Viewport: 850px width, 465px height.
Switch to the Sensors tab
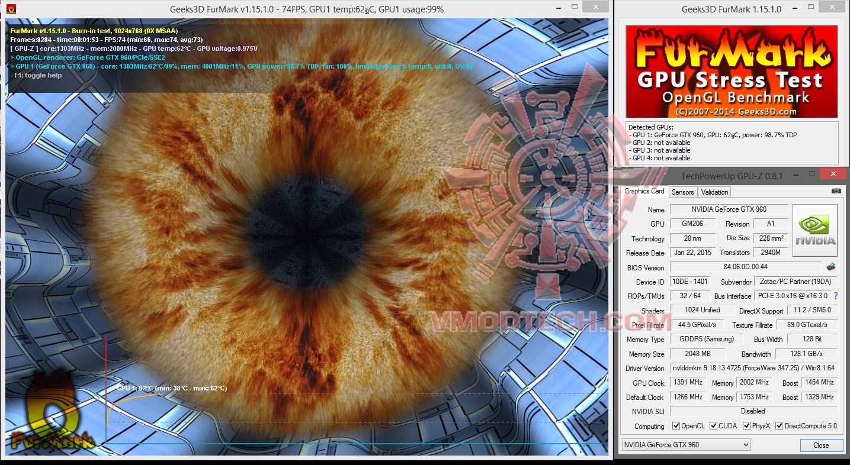tap(682, 192)
